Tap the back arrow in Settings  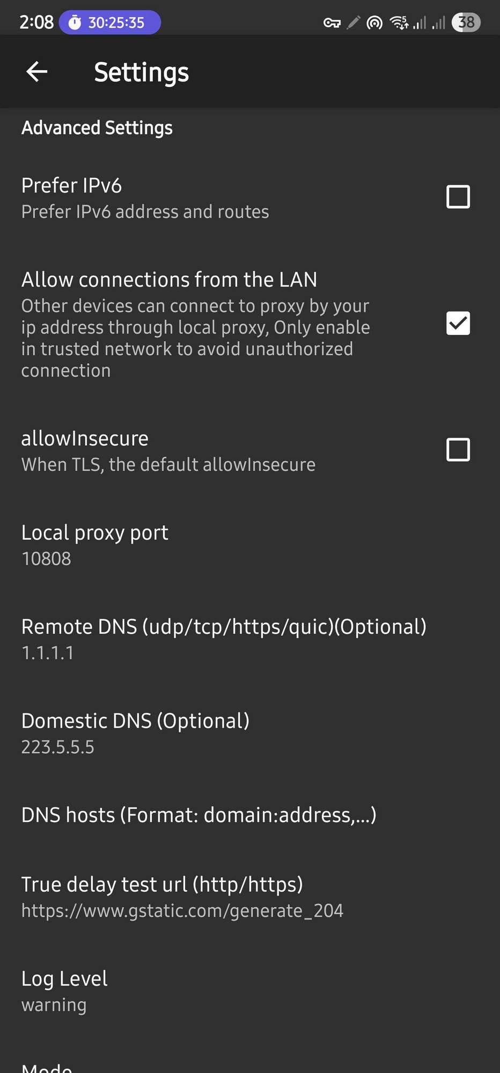[x=37, y=71]
